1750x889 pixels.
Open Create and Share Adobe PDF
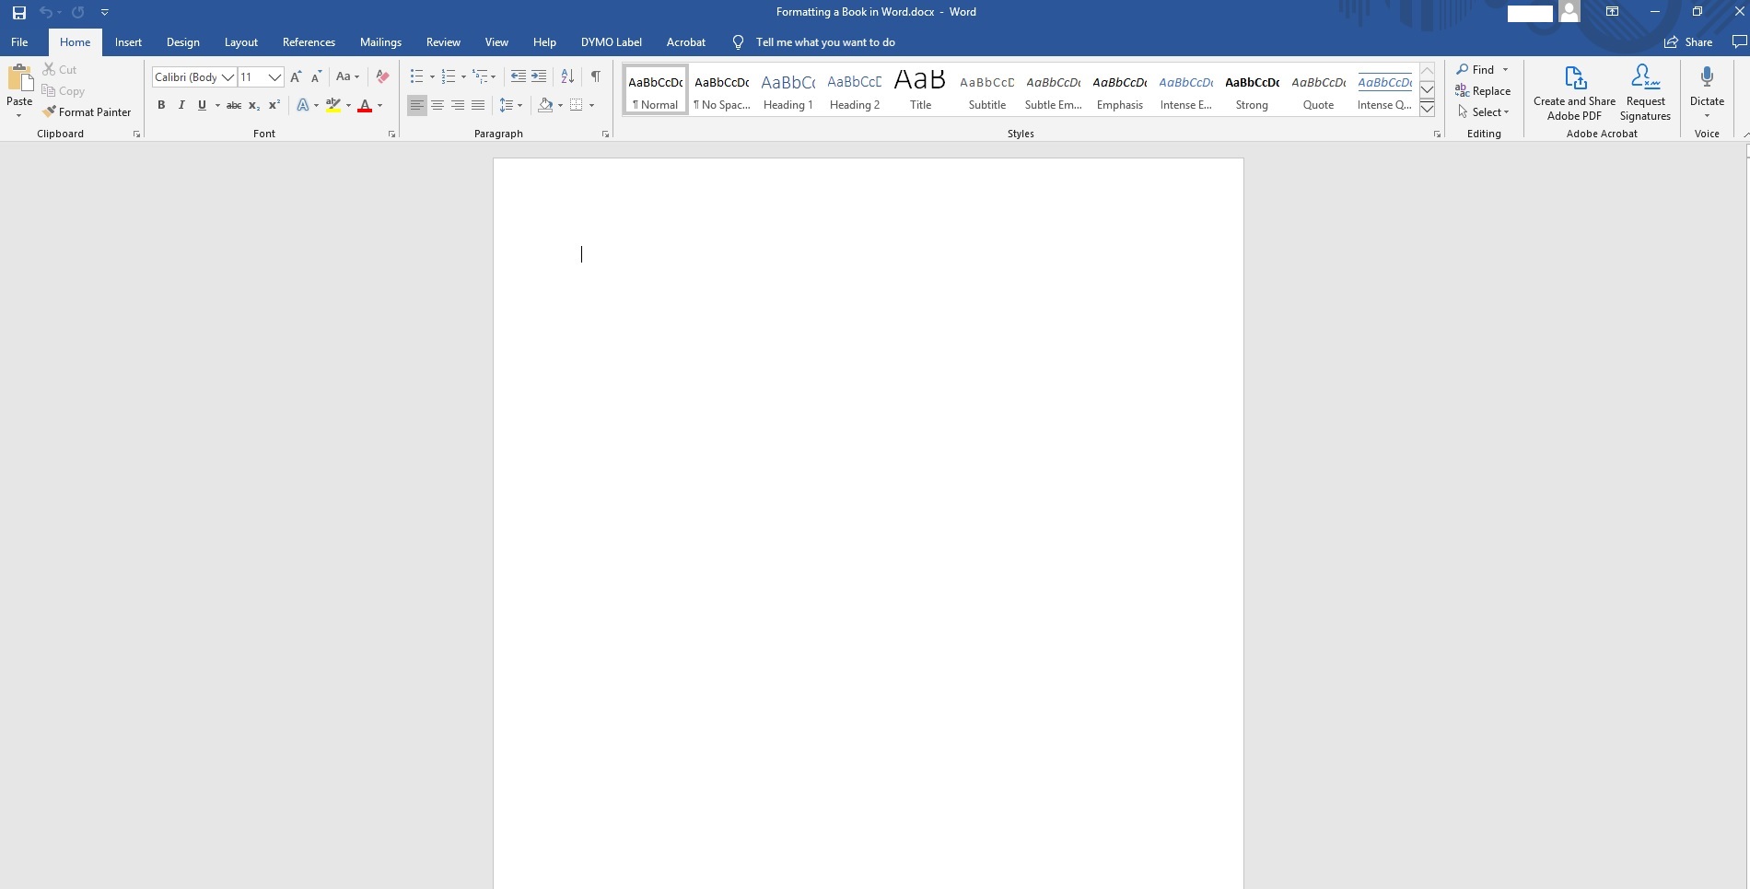pyautogui.click(x=1574, y=91)
